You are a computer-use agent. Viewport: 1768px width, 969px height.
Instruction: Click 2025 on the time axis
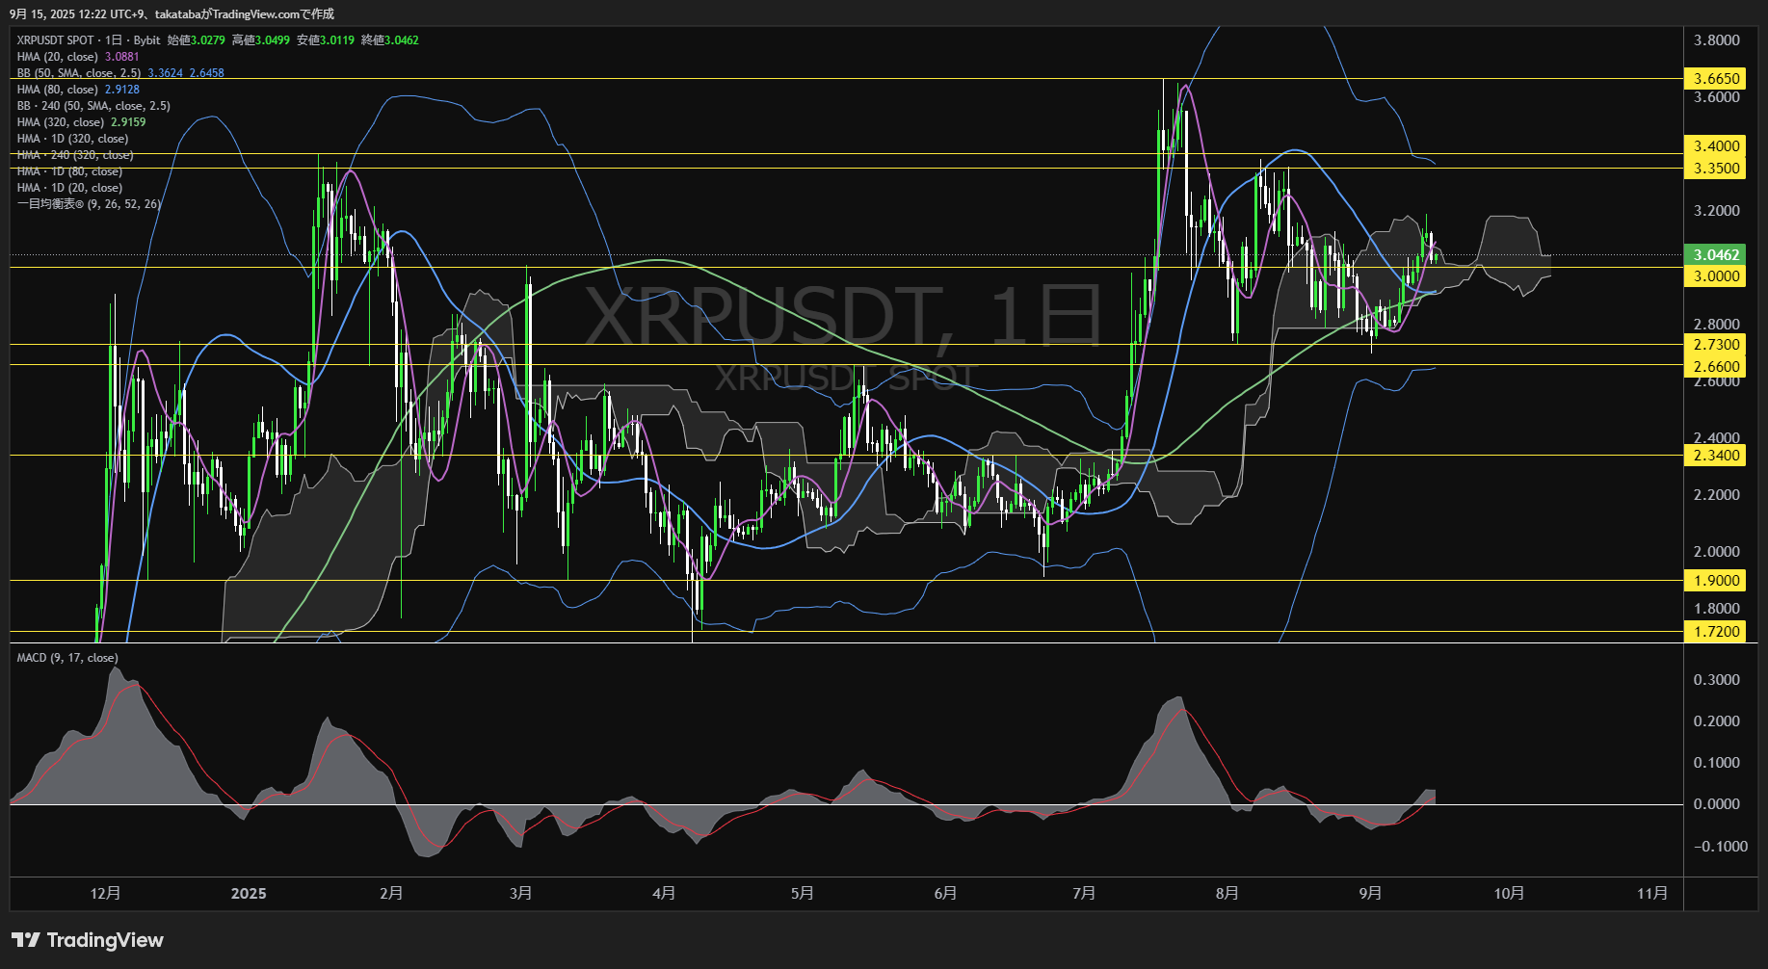tap(250, 894)
